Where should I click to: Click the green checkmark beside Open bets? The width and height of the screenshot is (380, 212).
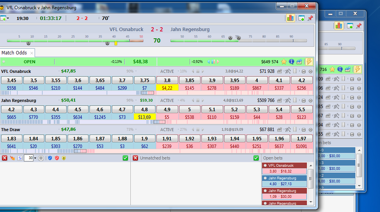click(x=256, y=158)
